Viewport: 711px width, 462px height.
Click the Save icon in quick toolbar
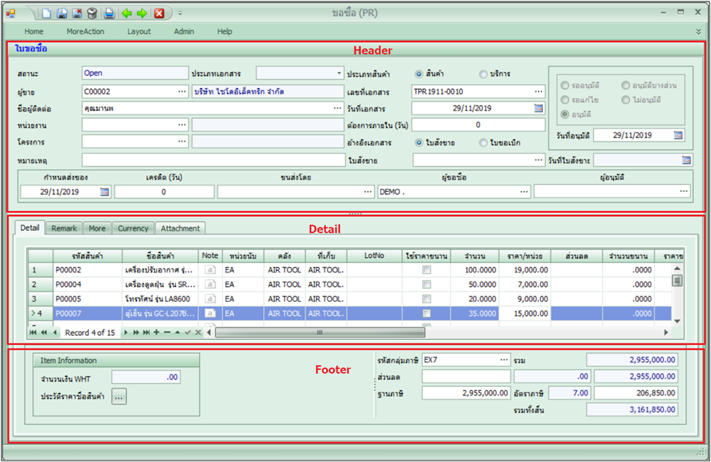[x=63, y=13]
